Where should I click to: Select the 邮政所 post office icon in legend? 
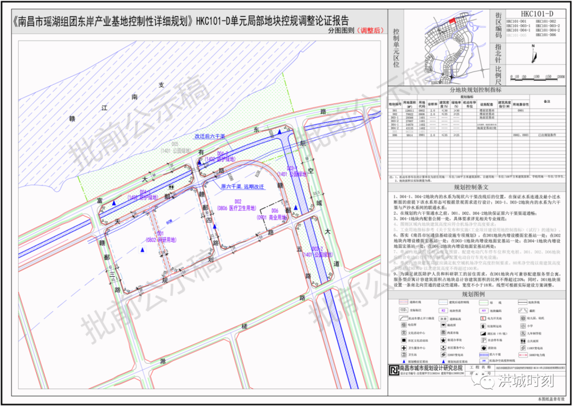click(442, 325)
